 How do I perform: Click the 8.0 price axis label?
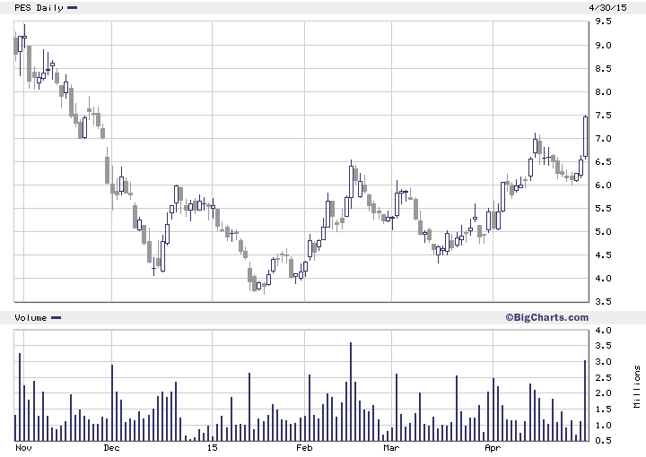[603, 92]
